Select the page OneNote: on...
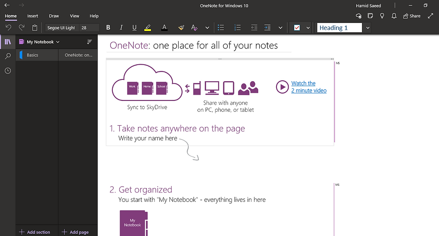Image resolution: width=439 pixels, height=236 pixels. coord(78,55)
